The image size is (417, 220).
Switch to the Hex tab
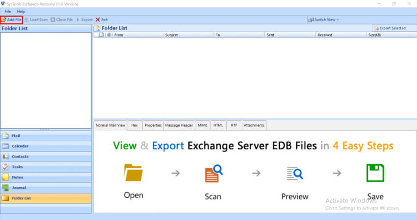point(135,125)
